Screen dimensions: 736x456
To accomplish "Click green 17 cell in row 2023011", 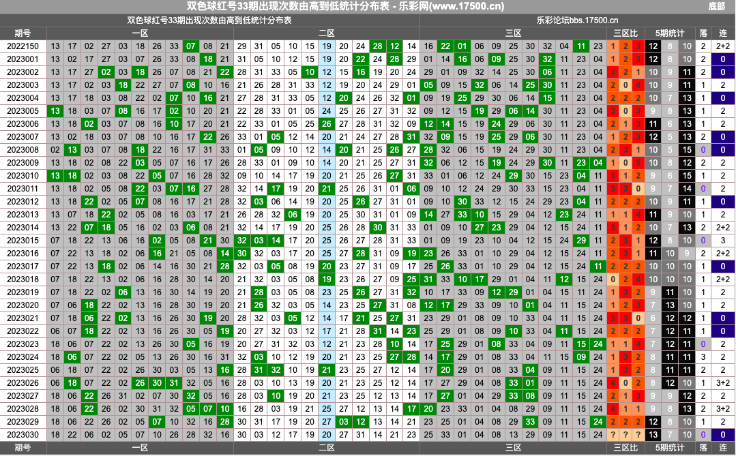I will [x=276, y=189].
